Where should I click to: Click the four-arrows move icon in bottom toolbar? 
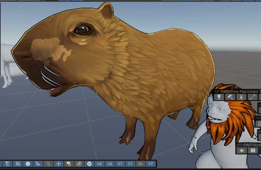[58, 164]
